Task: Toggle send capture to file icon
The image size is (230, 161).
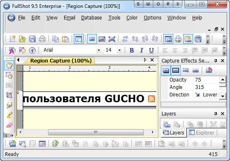Action: tap(198, 39)
